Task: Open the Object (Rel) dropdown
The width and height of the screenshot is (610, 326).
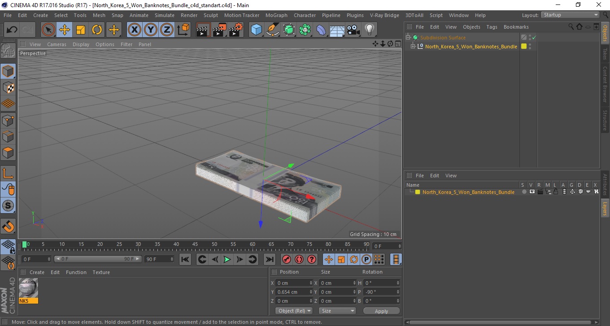Action: pyautogui.click(x=294, y=311)
